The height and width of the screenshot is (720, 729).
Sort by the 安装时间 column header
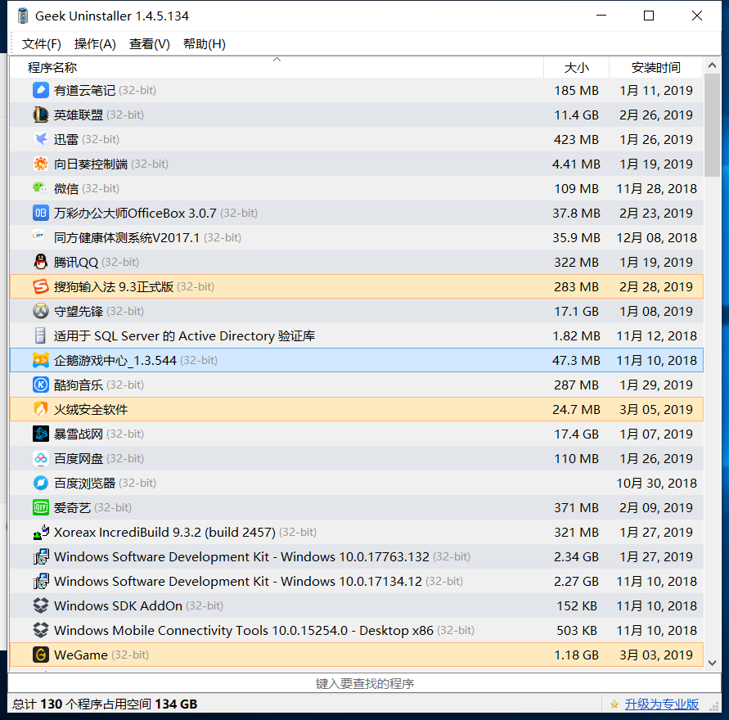(655, 67)
